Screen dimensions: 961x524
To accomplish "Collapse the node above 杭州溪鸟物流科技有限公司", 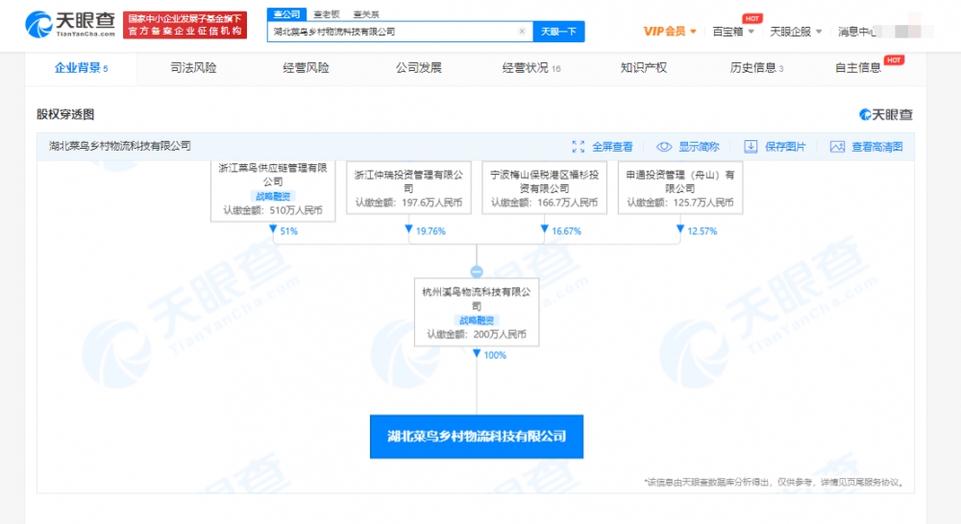I will click(477, 272).
